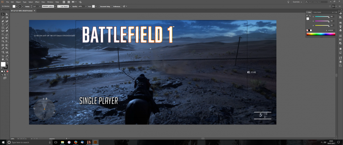Open the Windows Start menu
This screenshot has width=343, height=145.
tap(3, 142)
